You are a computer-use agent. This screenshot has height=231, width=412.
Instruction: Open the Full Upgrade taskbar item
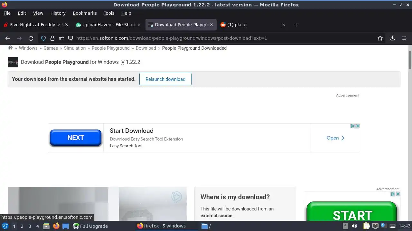click(x=90, y=226)
